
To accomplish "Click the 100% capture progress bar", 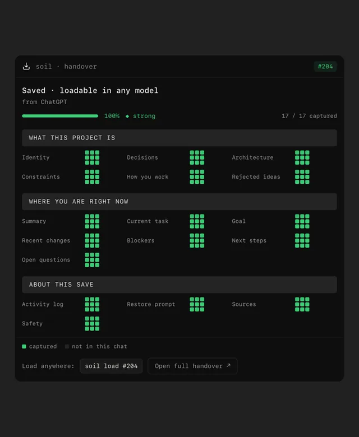I will pos(60,116).
